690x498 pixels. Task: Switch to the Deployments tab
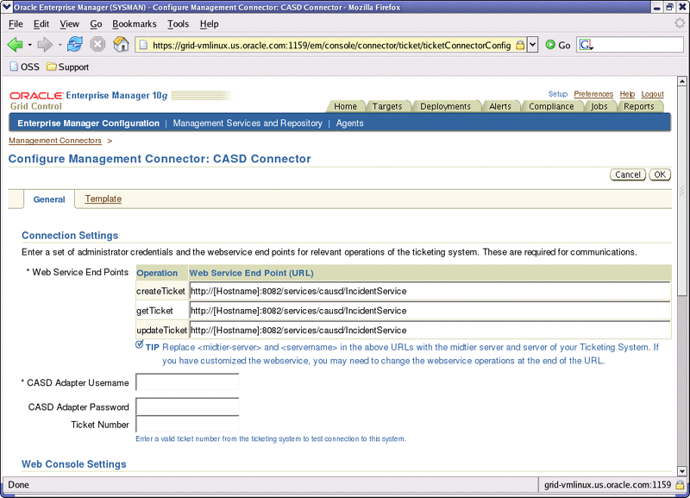coord(445,106)
